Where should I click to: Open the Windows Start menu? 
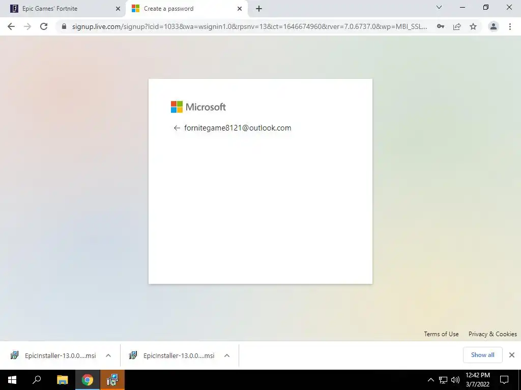(12, 380)
